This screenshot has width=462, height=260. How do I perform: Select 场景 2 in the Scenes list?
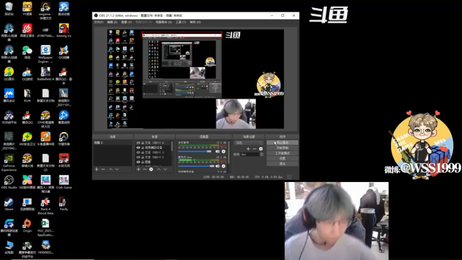click(112, 143)
